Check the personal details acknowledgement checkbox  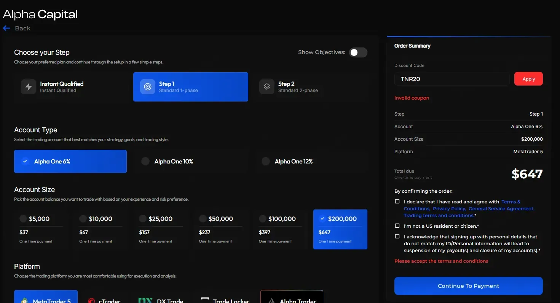click(397, 236)
